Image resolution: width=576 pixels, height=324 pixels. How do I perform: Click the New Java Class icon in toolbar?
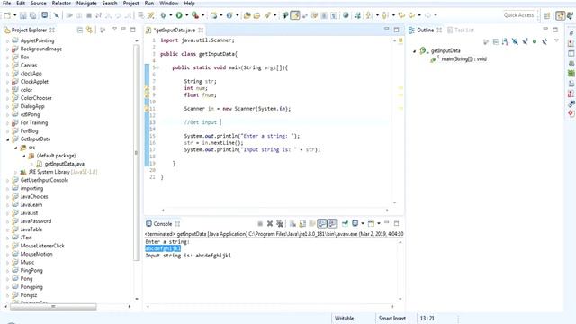click(x=229, y=15)
